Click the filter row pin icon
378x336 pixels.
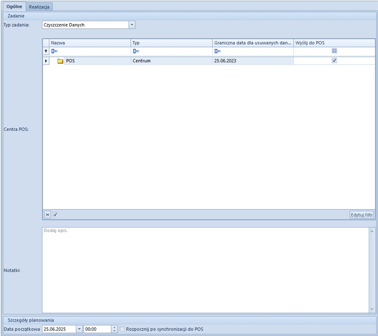click(x=46, y=51)
